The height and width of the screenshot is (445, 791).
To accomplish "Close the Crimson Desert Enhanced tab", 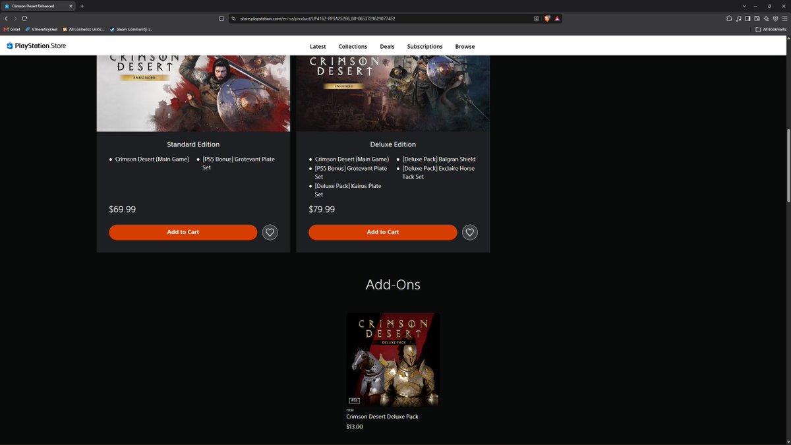I will (71, 6).
